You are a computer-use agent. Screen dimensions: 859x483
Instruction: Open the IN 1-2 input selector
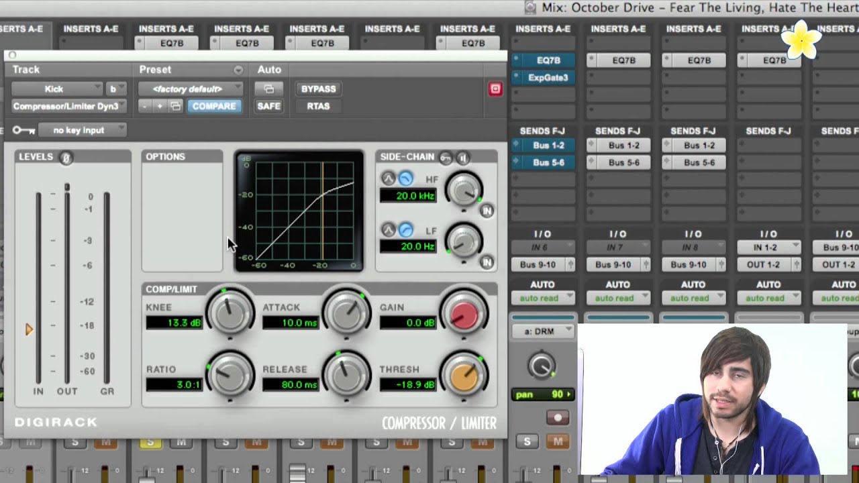click(769, 248)
